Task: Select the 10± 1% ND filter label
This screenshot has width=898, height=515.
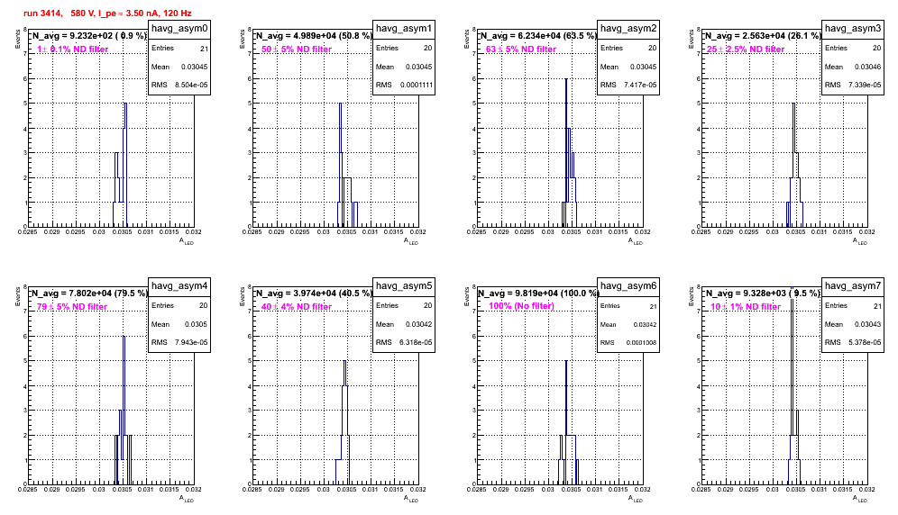Action: click(746, 307)
